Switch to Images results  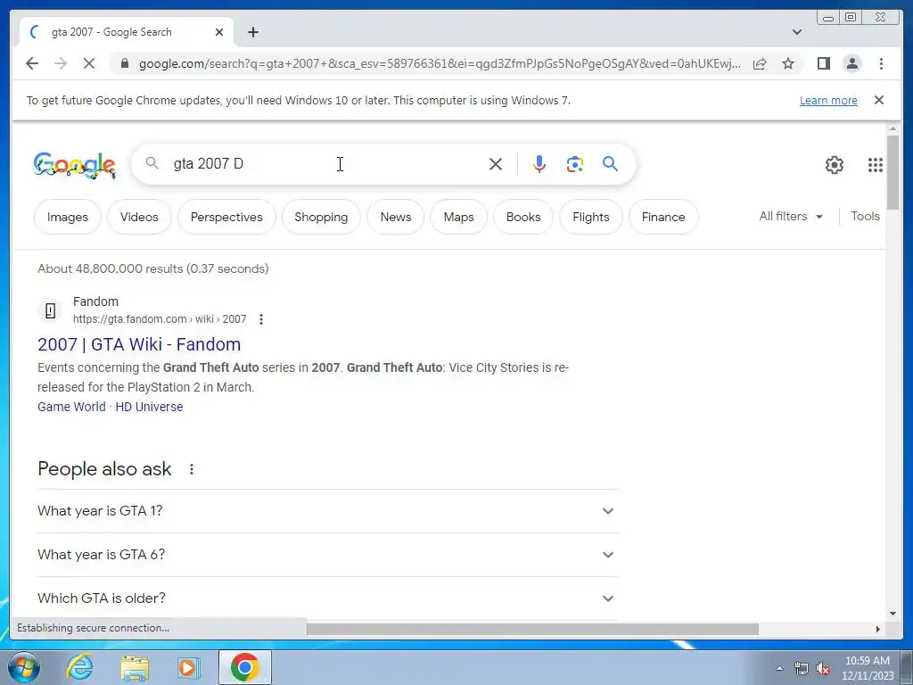point(68,217)
